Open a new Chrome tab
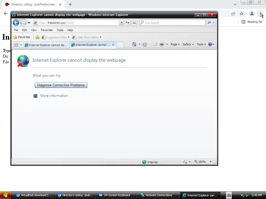Viewport: 266px width, 199px height. tap(70, 4)
